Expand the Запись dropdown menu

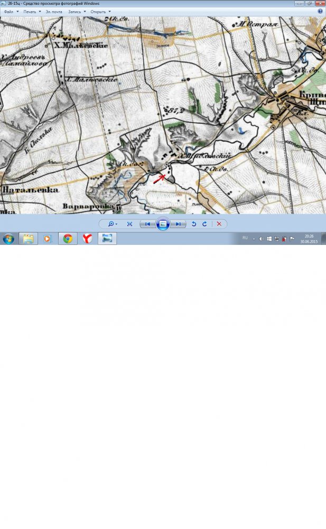pos(77,11)
